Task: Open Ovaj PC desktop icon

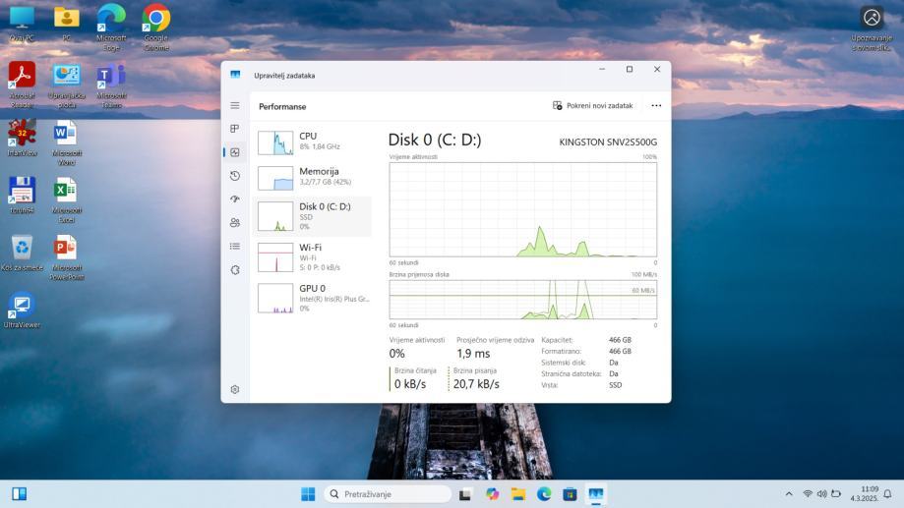Action: 22,23
